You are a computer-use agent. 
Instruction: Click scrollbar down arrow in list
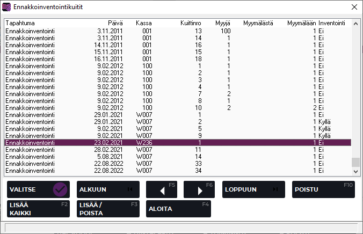tap(355, 171)
